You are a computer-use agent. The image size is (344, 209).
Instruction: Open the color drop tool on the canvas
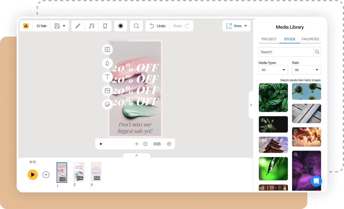(107, 63)
